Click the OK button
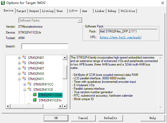Image resolution: width=167 pixels, height=123 pixels. [56, 118]
